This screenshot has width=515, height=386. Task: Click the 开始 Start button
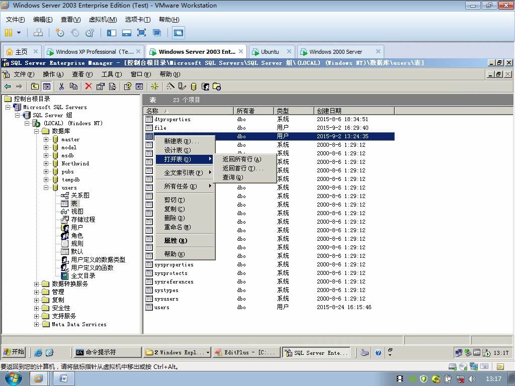pyautogui.click(x=14, y=352)
